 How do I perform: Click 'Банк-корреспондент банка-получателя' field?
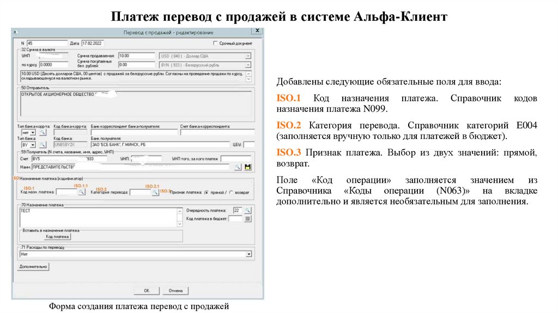click(134, 132)
